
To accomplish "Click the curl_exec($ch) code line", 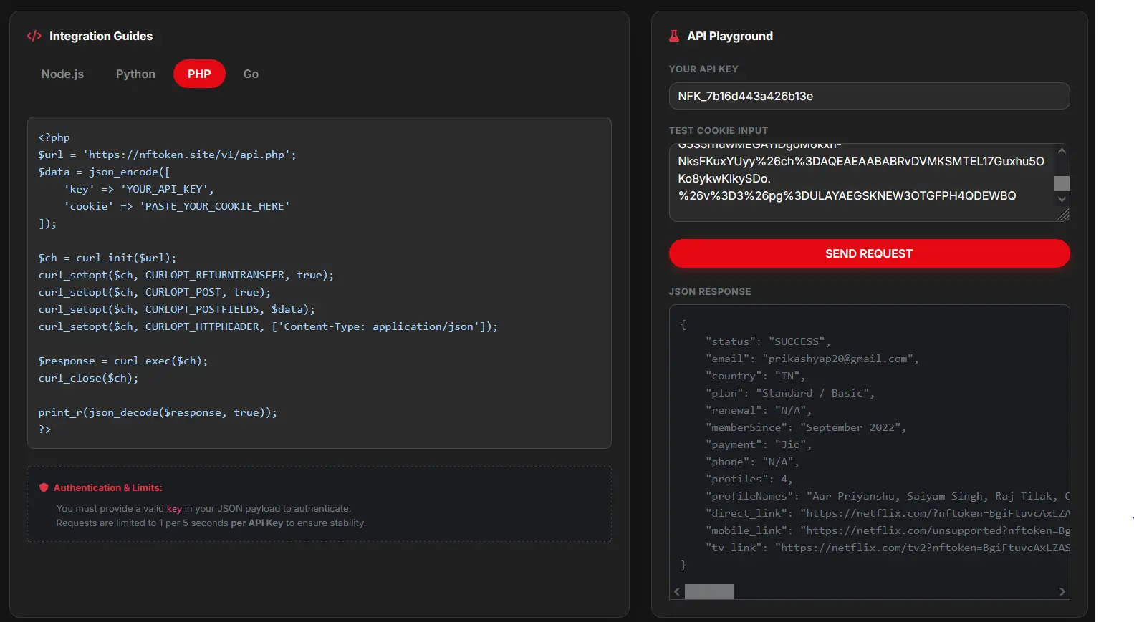I will pyautogui.click(x=123, y=361).
